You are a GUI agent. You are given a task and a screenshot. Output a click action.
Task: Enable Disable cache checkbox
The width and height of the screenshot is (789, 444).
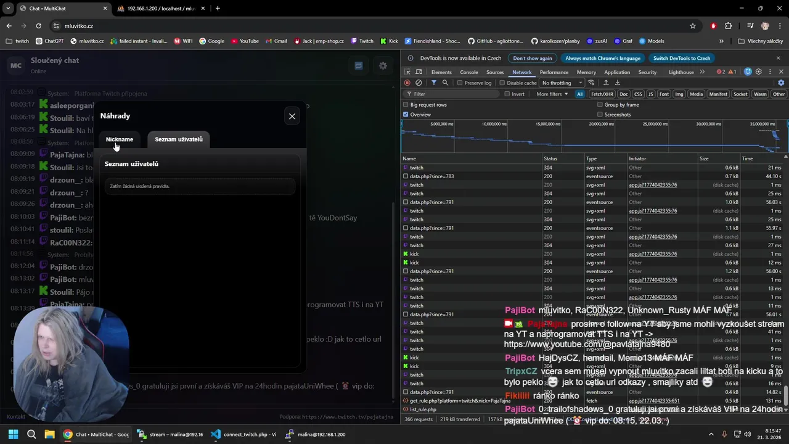(502, 83)
